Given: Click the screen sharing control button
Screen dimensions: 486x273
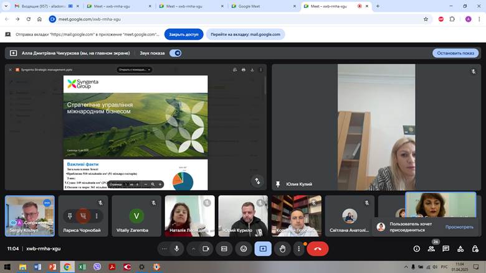Looking at the screenshot, I should 263,249.
